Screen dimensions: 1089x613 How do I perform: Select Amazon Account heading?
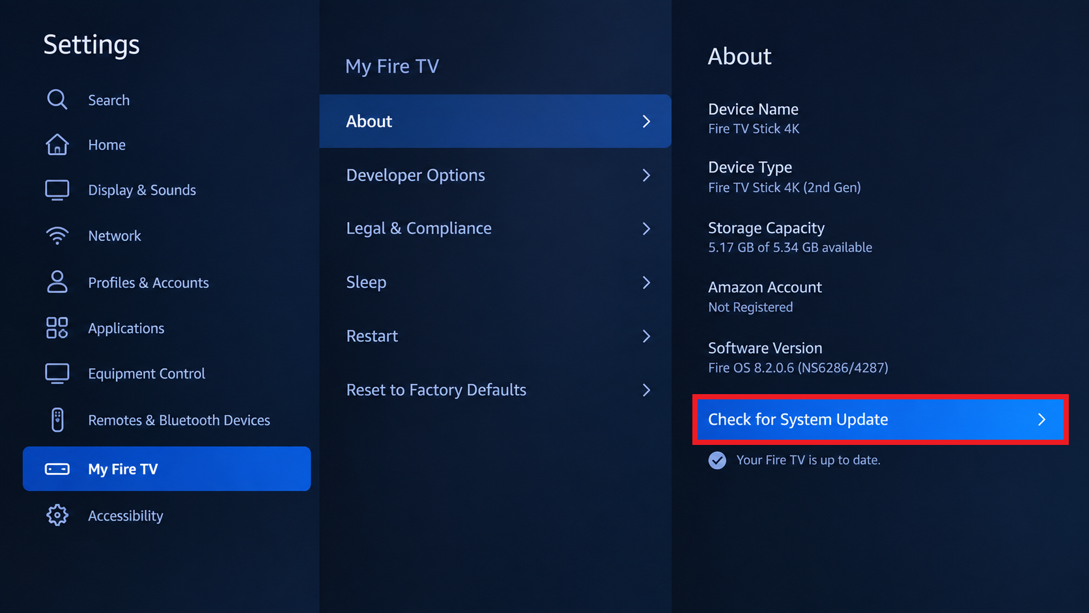tap(765, 287)
